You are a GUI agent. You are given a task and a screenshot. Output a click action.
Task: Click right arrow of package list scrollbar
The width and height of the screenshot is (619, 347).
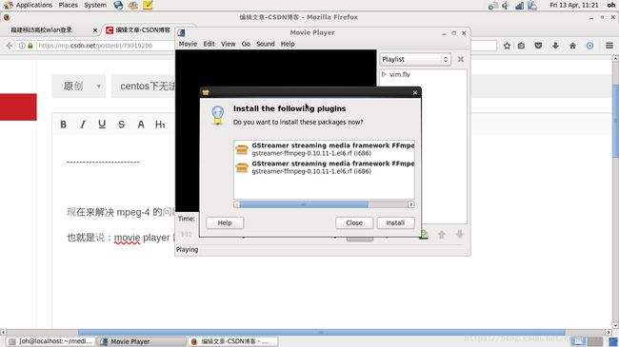411,204
